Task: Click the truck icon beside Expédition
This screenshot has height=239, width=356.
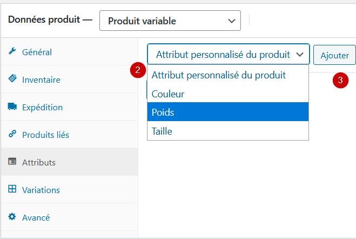Action: [12, 106]
